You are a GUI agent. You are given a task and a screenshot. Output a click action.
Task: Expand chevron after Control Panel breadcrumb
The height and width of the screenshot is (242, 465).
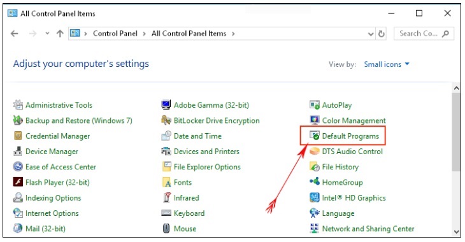tap(145, 34)
